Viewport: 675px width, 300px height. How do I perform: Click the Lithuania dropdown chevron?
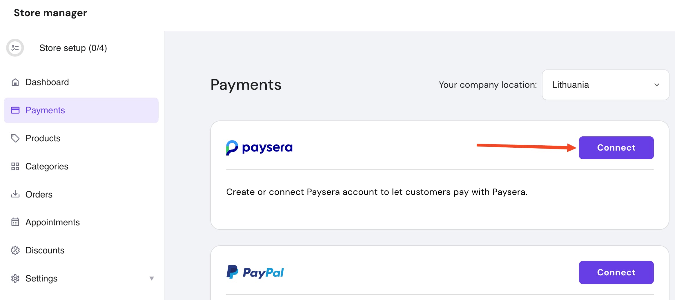coord(657,85)
